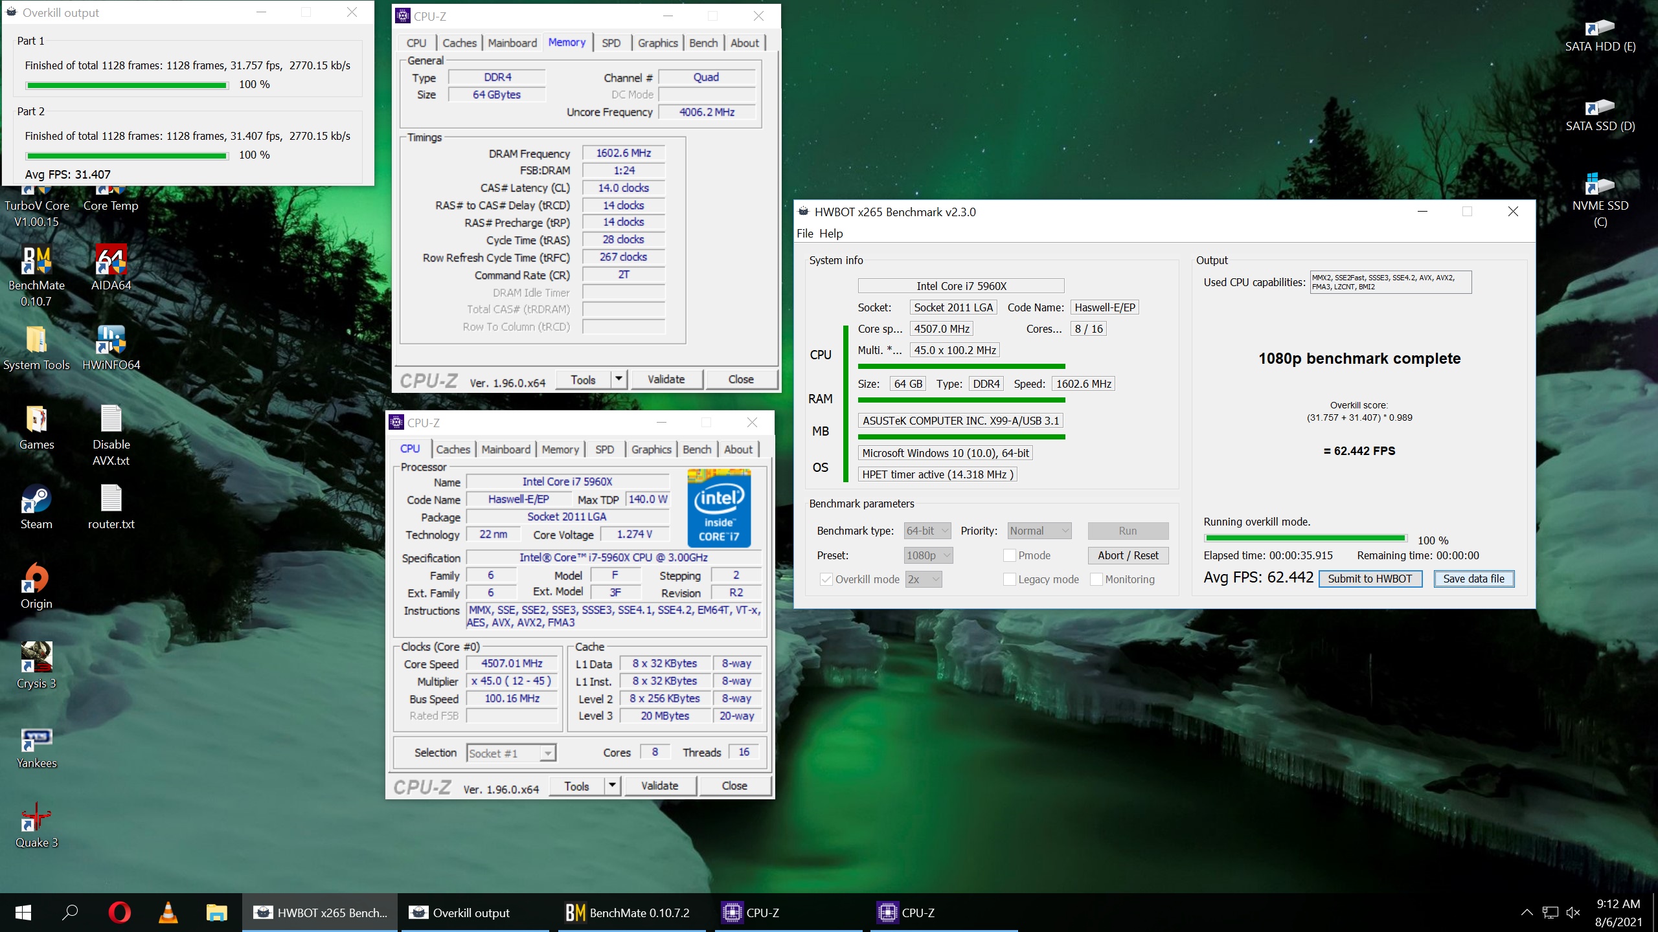Screen dimensions: 1658x932
Task: Open the Socket #1 selection dropdown in CPU-Z
Action: (x=511, y=753)
